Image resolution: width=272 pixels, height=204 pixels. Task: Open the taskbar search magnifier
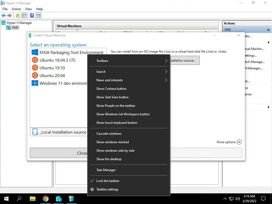tap(19, 199)
